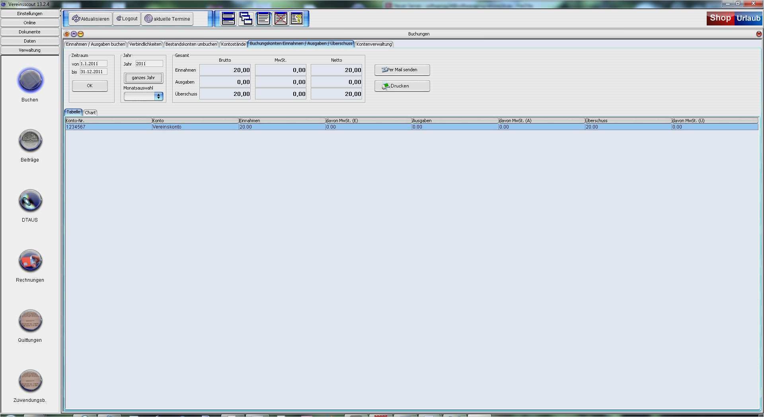Screen dimensions: 764x417
Task: Expand the Verwaltung sidebar section
Action: pos(30,50)
